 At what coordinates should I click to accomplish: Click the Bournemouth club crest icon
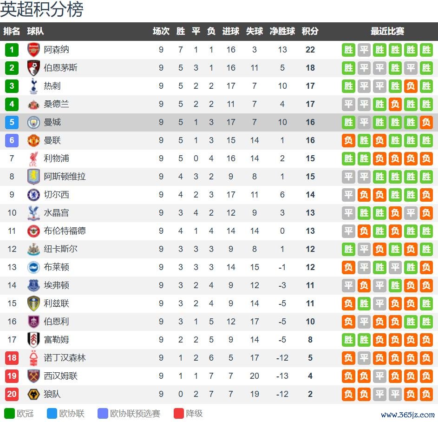[x=33, y=68]
